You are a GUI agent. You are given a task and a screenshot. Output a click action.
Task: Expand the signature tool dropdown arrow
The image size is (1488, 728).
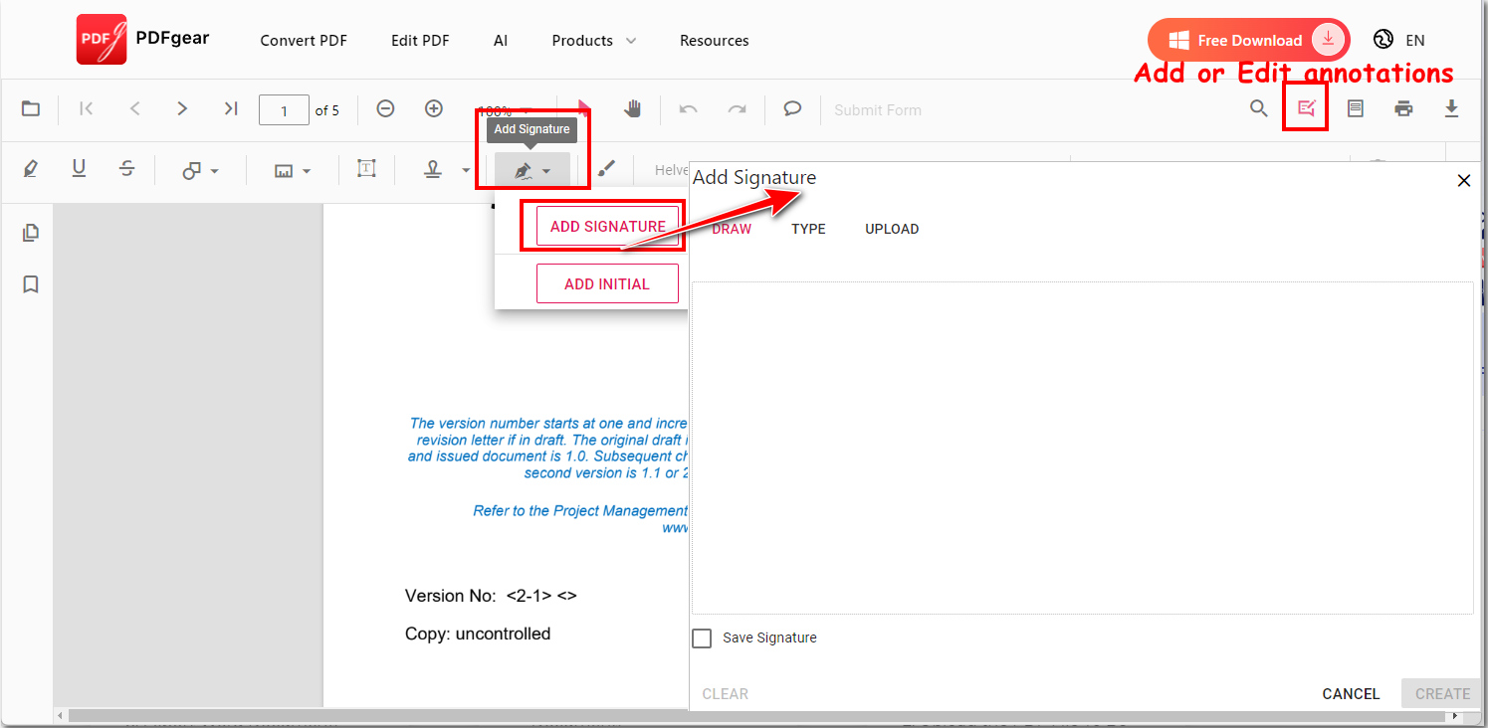click(x=546, y=169)
